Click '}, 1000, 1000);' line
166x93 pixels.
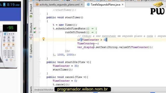[64, 55]
